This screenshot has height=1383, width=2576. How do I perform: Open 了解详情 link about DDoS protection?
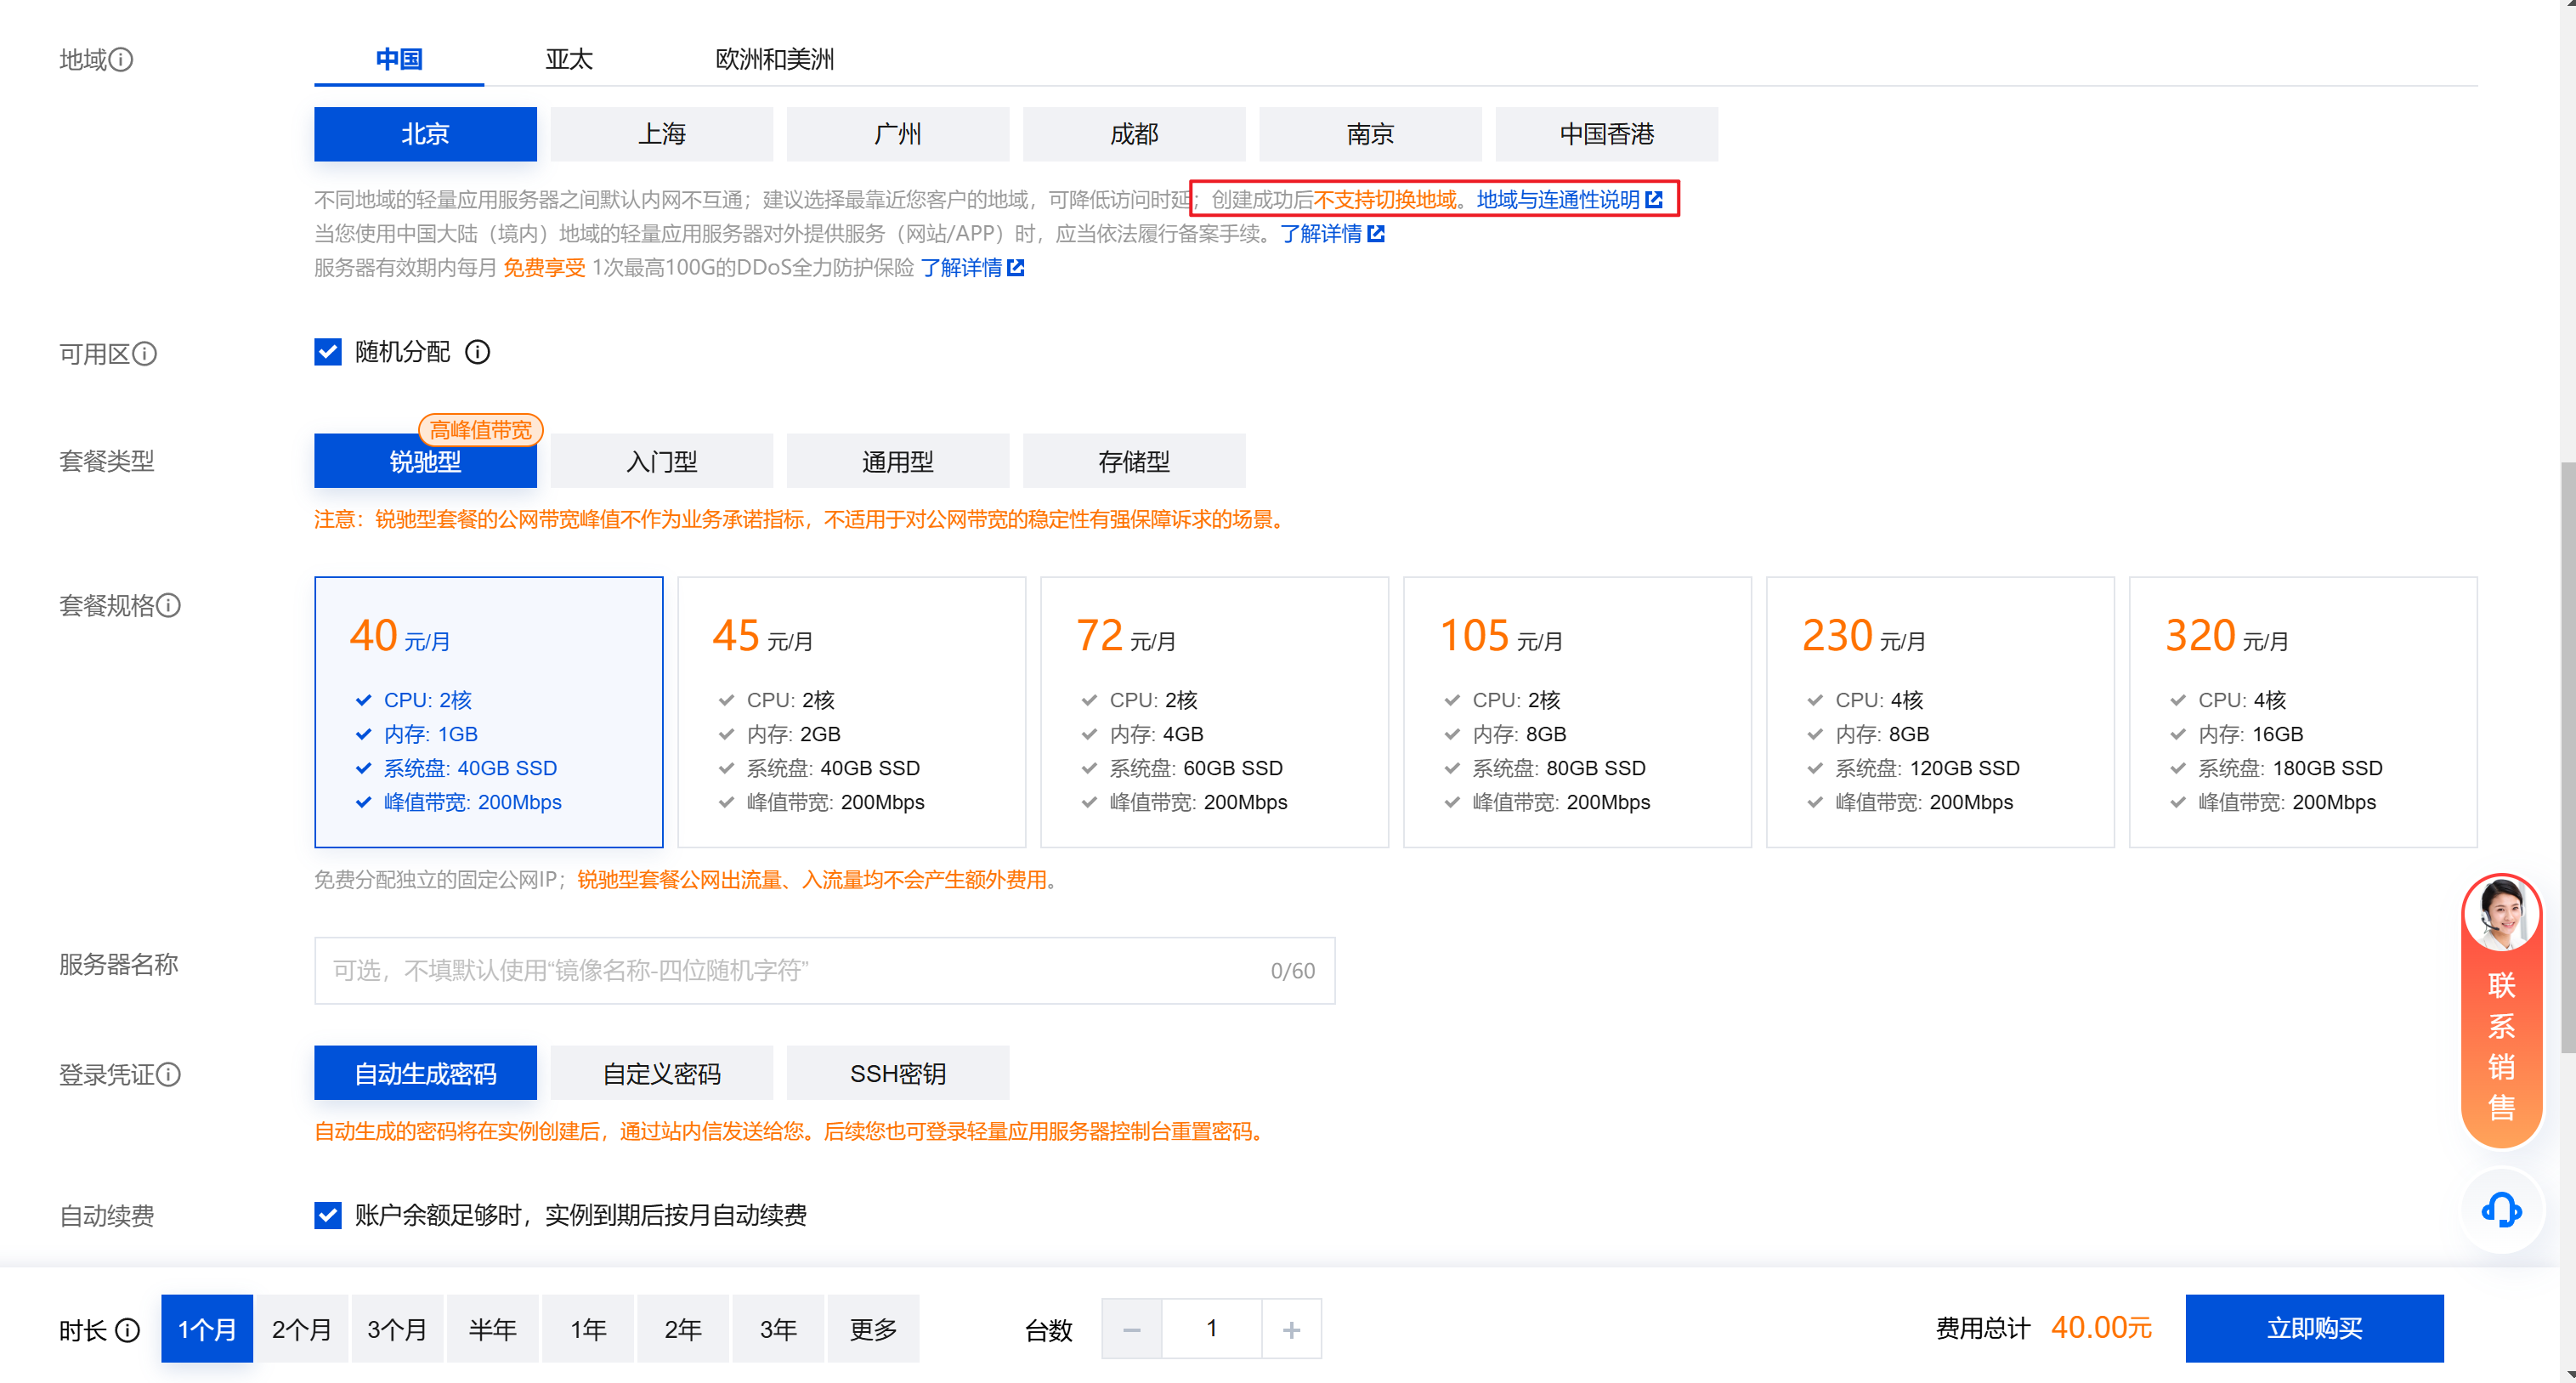961,267
